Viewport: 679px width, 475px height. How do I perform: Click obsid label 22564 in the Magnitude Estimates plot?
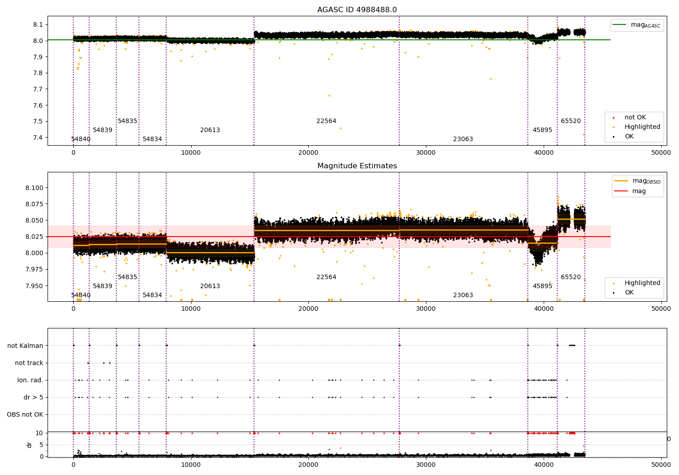coord(326,277)
